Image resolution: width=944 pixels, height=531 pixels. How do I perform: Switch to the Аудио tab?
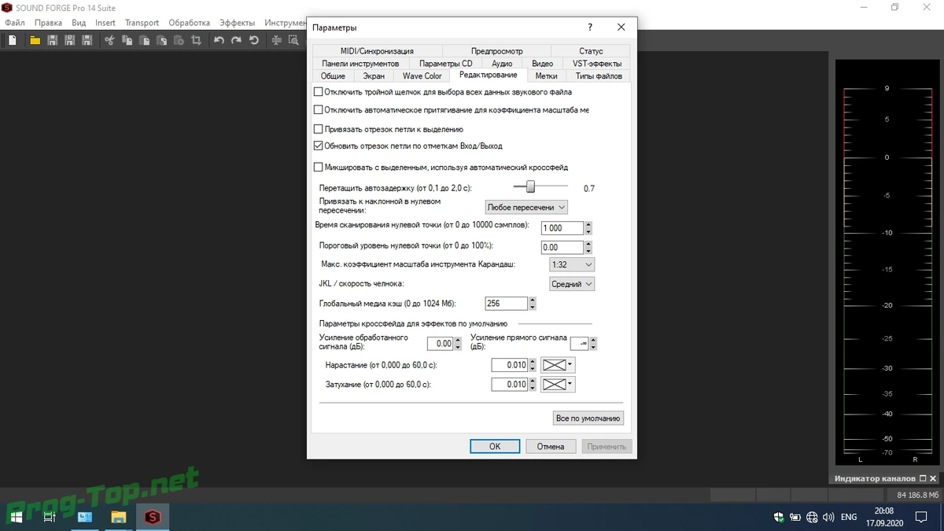tap(502, 64)
